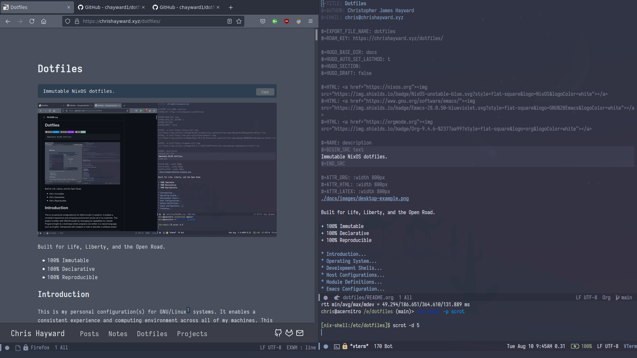Click the vterm mode indicator in statusbar

pos(630,346)
